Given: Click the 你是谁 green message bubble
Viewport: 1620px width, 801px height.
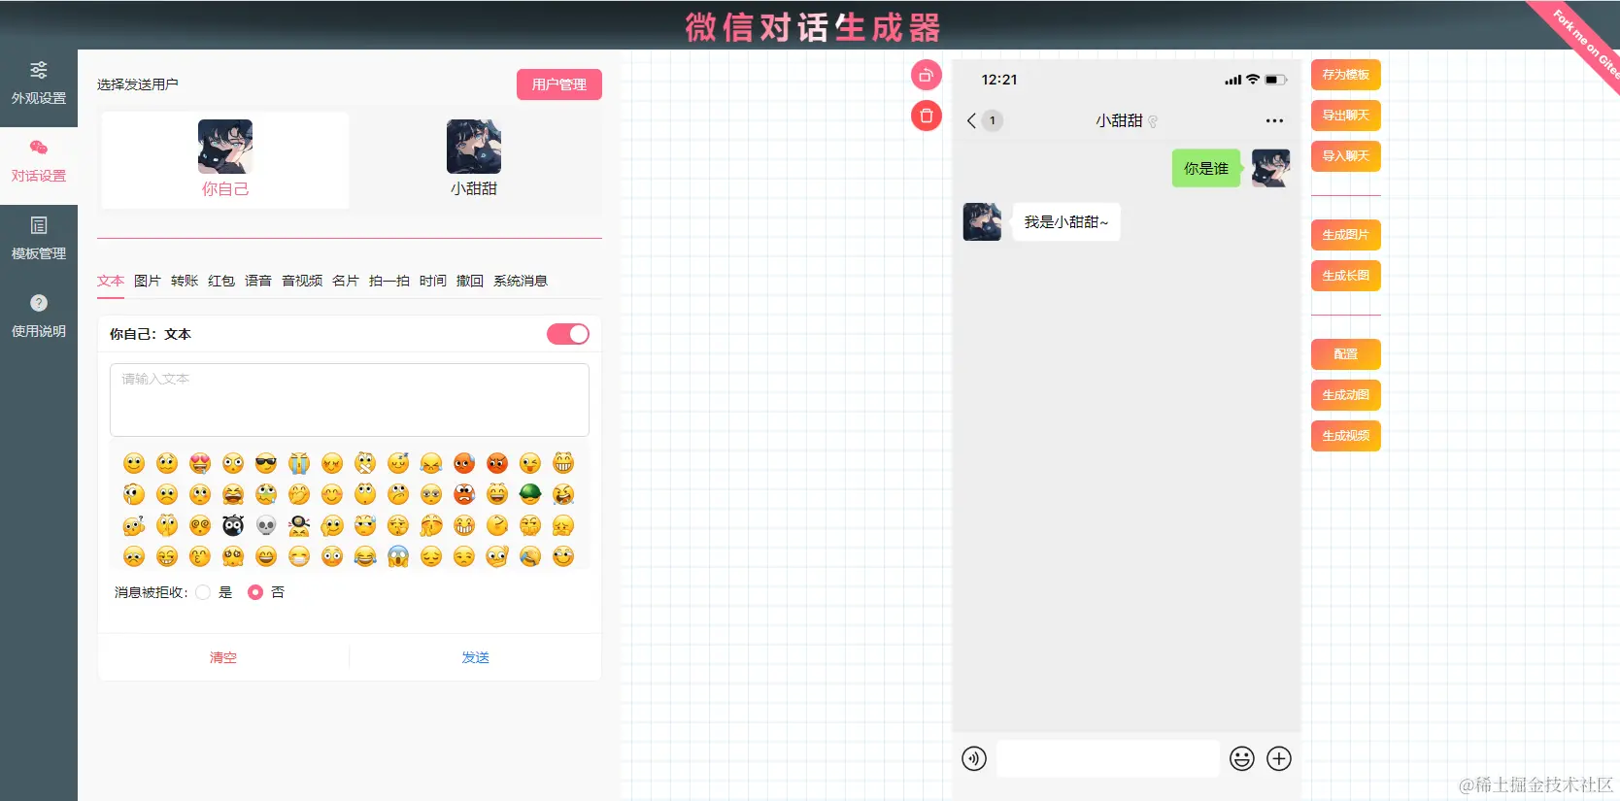Looking at the screenshot, I should point(1206,168).
